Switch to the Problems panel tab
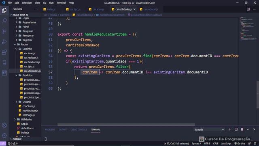This screenshot has height=146, width=259. point(50,130)
